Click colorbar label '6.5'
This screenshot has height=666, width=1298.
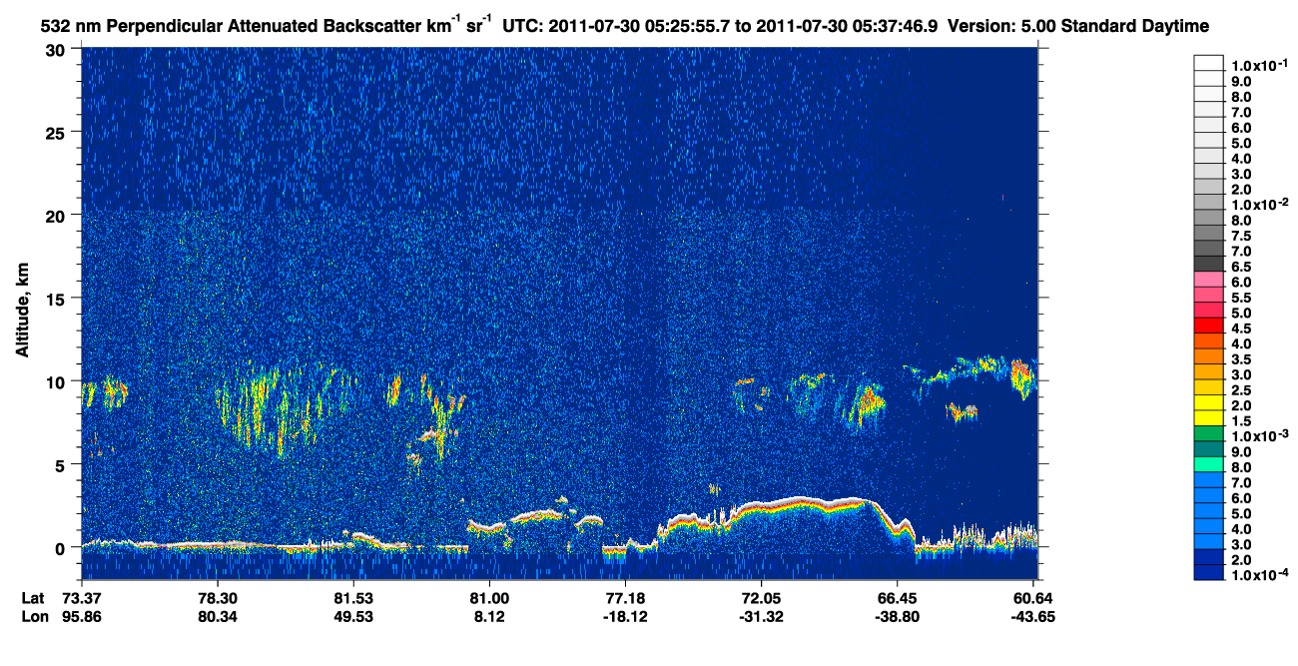point(1242,267)
